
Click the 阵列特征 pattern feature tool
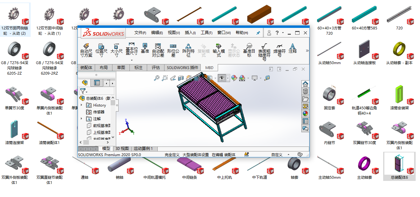188,50
